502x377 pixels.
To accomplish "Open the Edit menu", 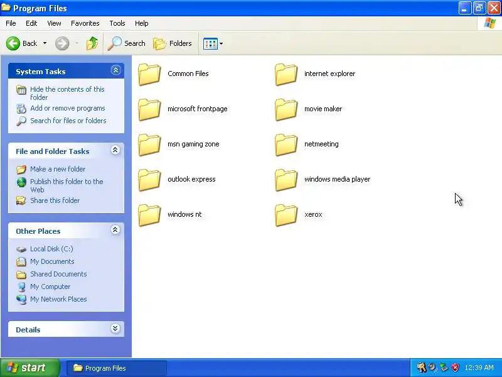I will (31, 23).
